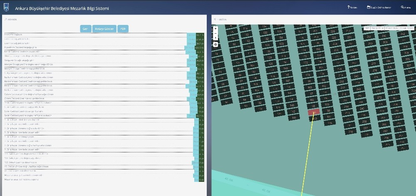This screenshot has width=416, height=196.
Task: Open the Arama search item in header
Action: point(406,7)
